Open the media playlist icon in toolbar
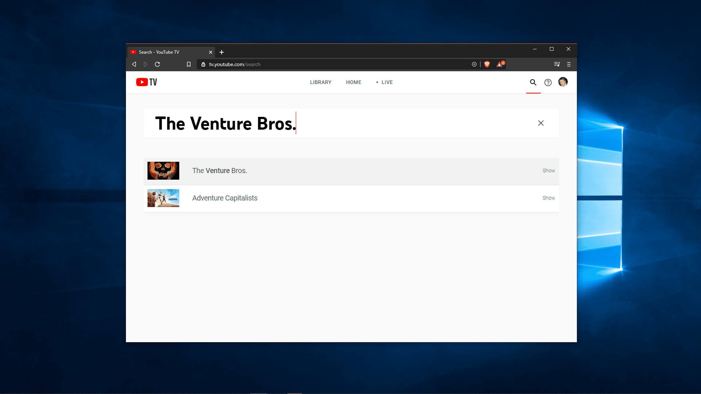This screenshot has height=394, width=701. [x=557, y=64]
